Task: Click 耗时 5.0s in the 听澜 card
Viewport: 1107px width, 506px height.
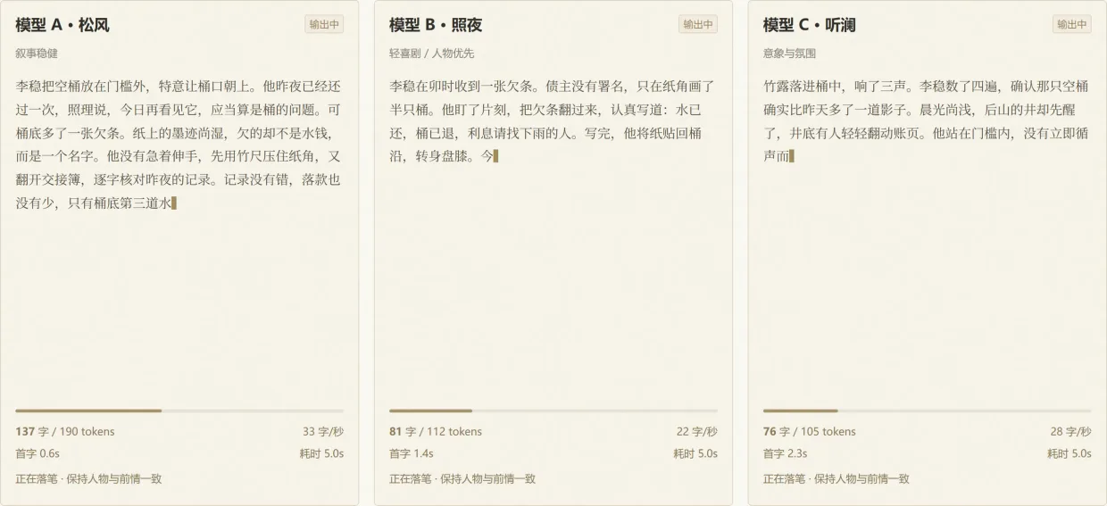Action: click(1070, 453)
